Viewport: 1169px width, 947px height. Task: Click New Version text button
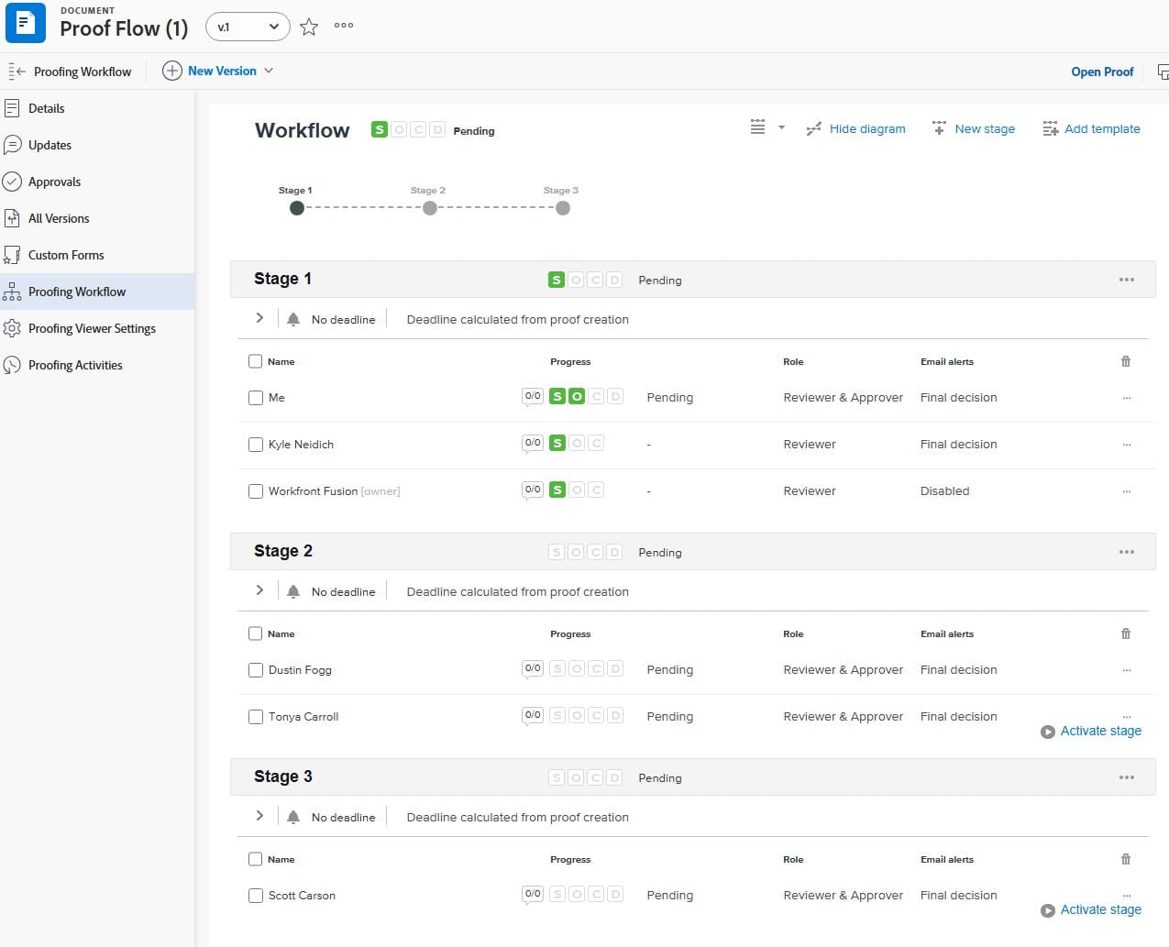coord(222,71)
